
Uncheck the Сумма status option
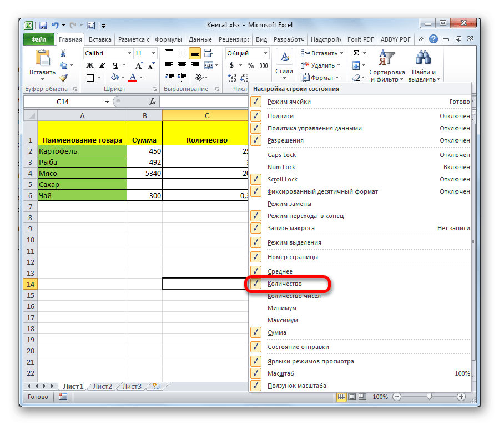(x=256, y=332)
